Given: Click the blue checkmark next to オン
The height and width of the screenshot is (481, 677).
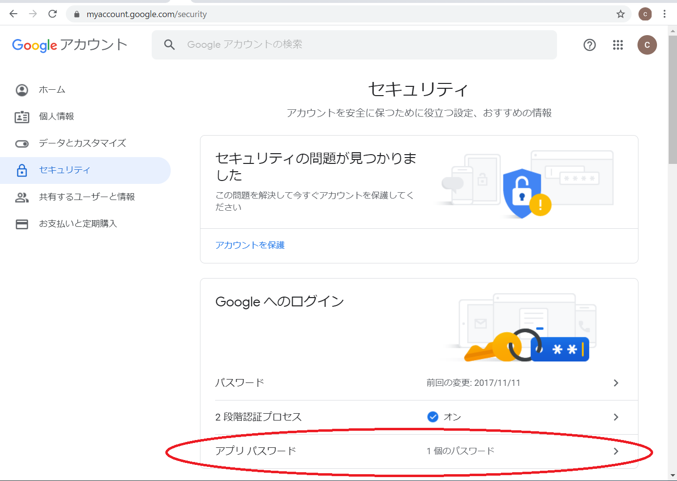Looking at the screenshot, I should coord(433,417).
